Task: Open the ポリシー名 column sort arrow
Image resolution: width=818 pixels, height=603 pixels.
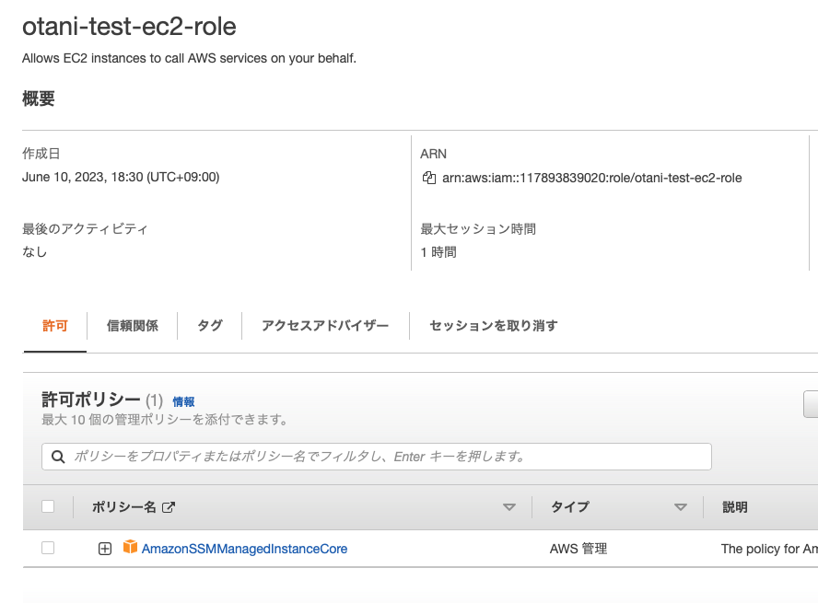Action: (x=508, y=507)
